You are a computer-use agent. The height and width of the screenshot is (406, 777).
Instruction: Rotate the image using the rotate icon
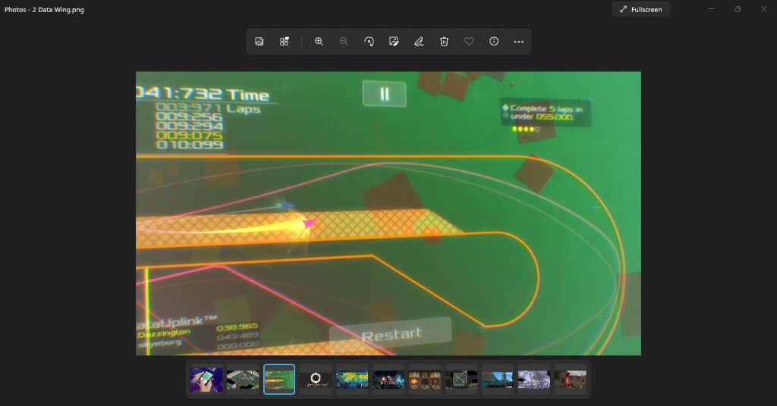[x=369, y=42]
